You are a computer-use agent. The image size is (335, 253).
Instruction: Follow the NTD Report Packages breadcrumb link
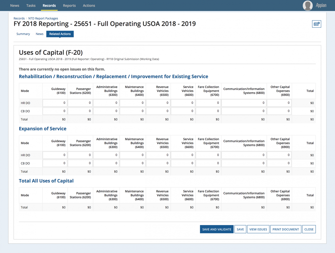click(x=43, y=18)
